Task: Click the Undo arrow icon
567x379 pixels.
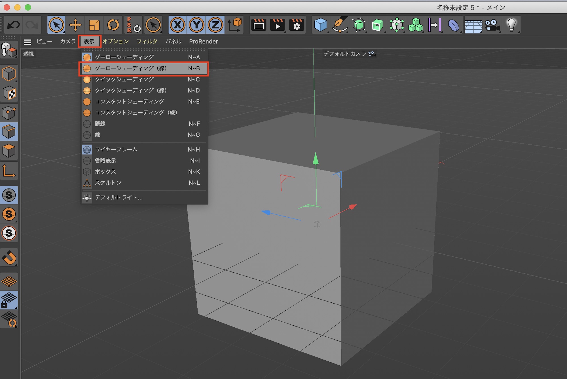Action: click(13, 25)
